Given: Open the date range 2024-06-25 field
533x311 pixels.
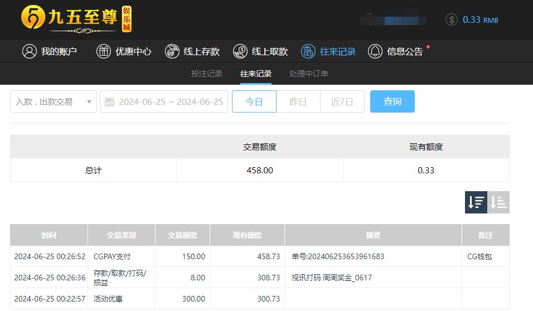Looking at the screenshot, I should click(x=164, y=101).
